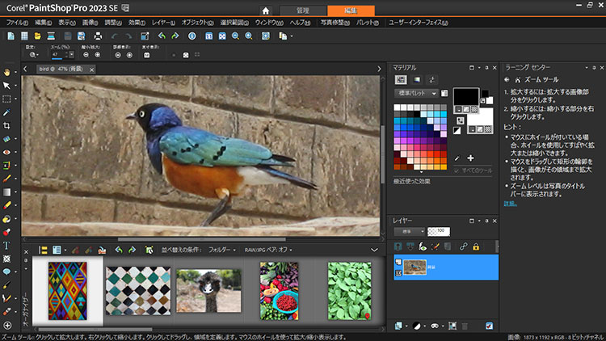Screen dimensions: 606x341
Task: Select the Crop tool
Action: pos(7,125)
